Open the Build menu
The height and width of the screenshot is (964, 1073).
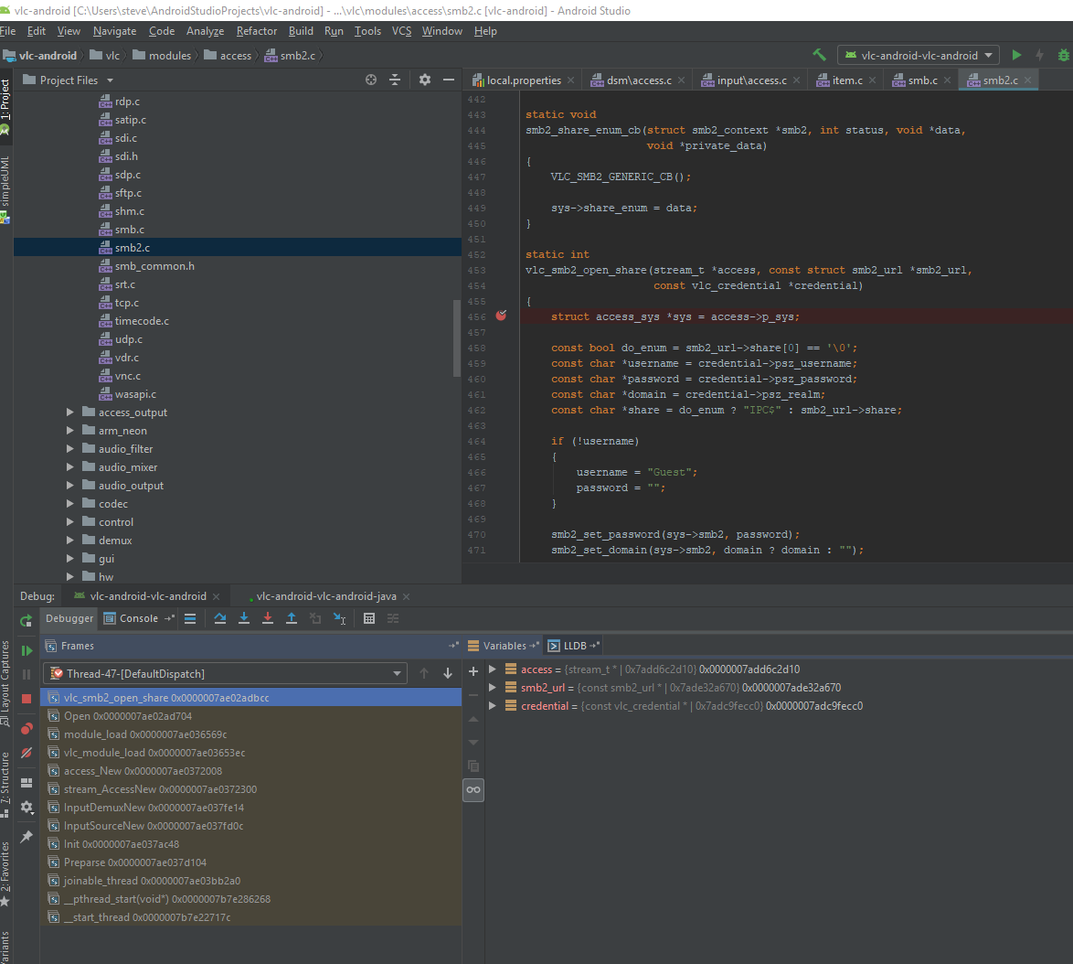301,31
